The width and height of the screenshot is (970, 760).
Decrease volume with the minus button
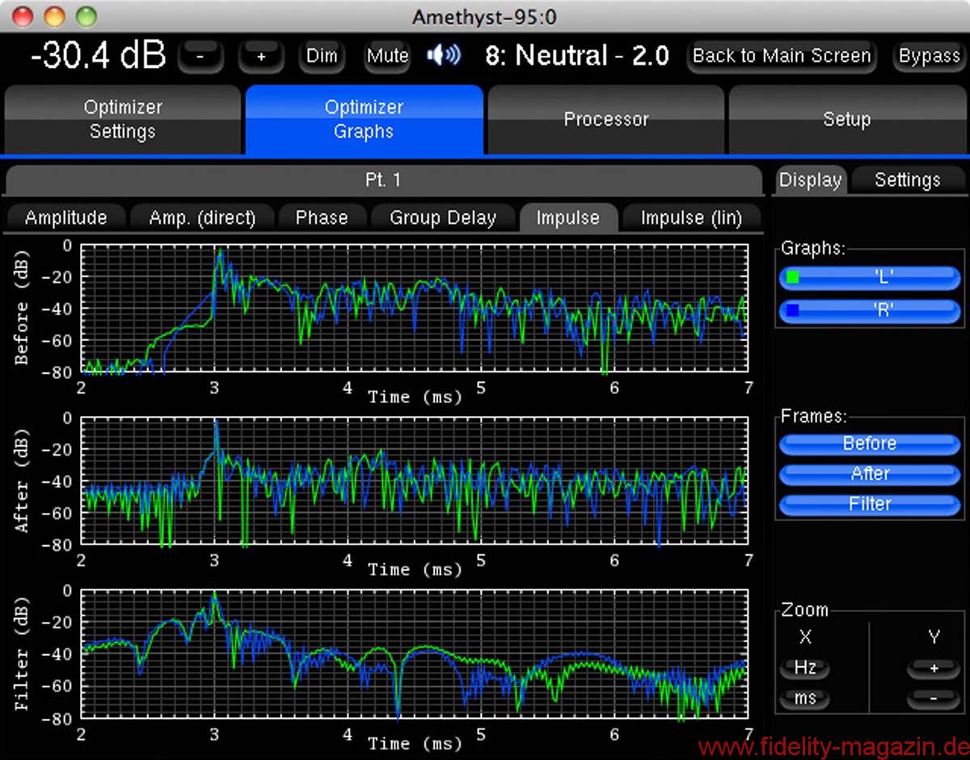pos(201,57)
